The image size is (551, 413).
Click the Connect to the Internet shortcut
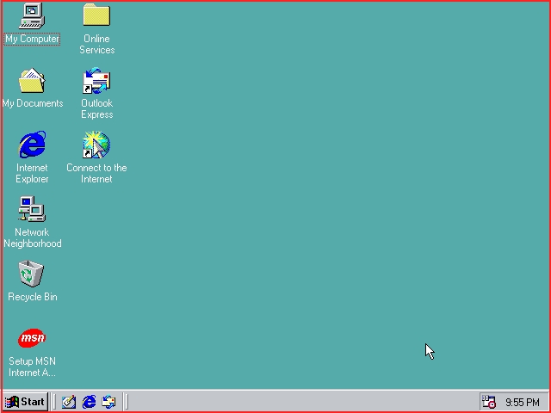pyautogui.click(x=96, y=145)
